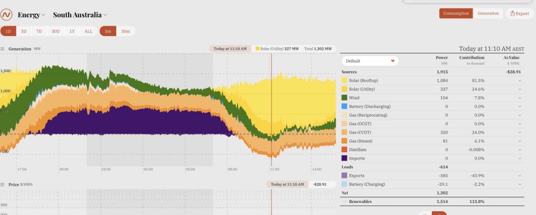Image resolution: width=536 pixels, height=215 pixels.
Task: Toggle Exports load color swatch
Action: pos(344,176)
